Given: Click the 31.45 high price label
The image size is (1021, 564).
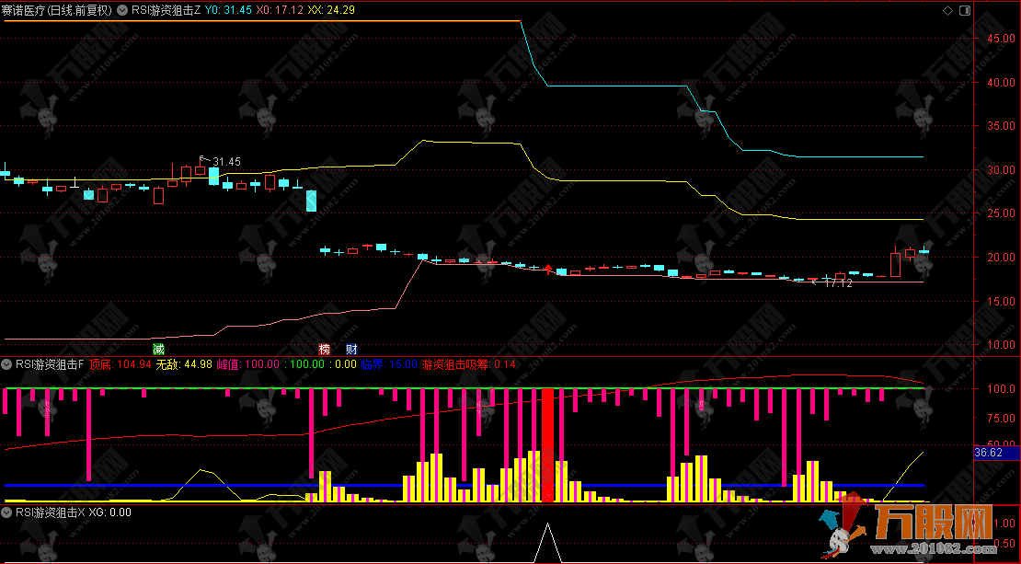Looking at the screenshot, I should pyautogui.click(x=225, y=162).
